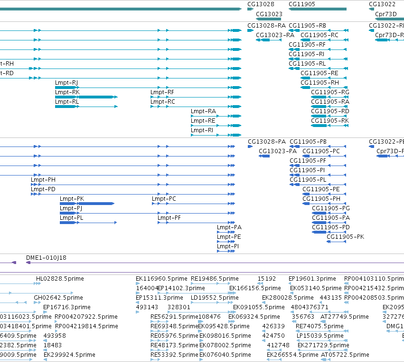
Task: Click the CG13022 gene label
Action: coord(382,4)
